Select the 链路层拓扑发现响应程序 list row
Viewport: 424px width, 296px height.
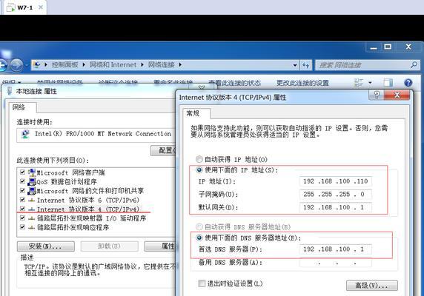97,227
